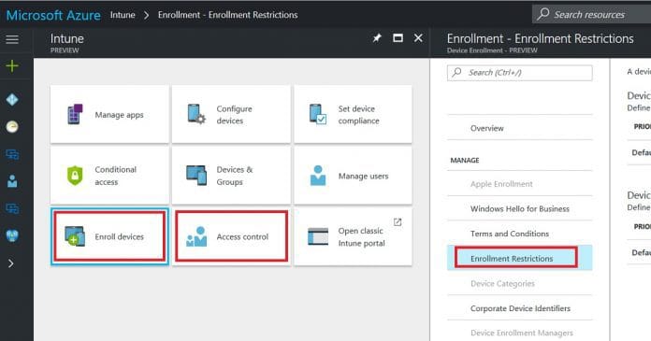Open the globe heart icon in the sidebar
The image size is (651, 341).
(x=12, y=235)
